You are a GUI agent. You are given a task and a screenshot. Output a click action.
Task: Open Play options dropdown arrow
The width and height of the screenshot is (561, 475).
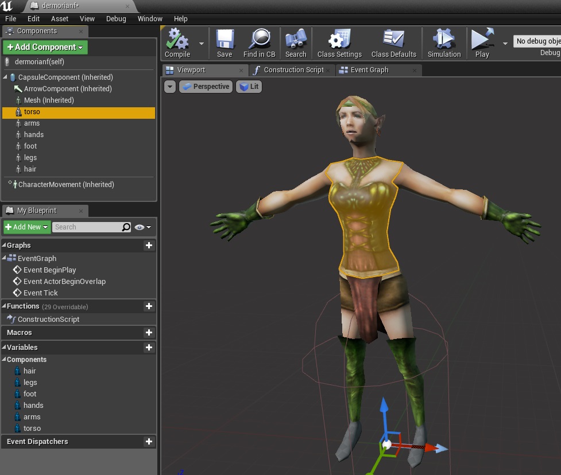pos(505,44)
